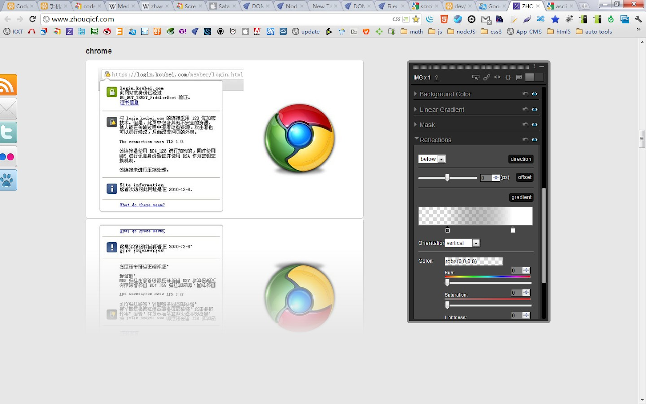Click the panel's vertical scrollbar thumb
Screen dimensions: 646x404
[x=544, y=235]
